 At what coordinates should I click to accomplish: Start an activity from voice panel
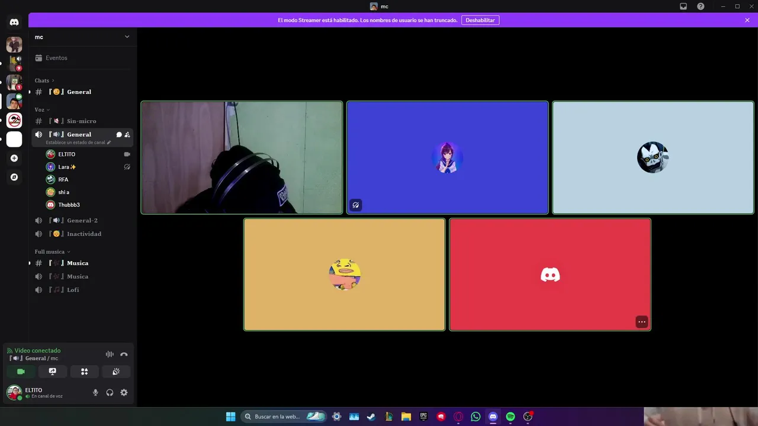[x=84, y=372]
